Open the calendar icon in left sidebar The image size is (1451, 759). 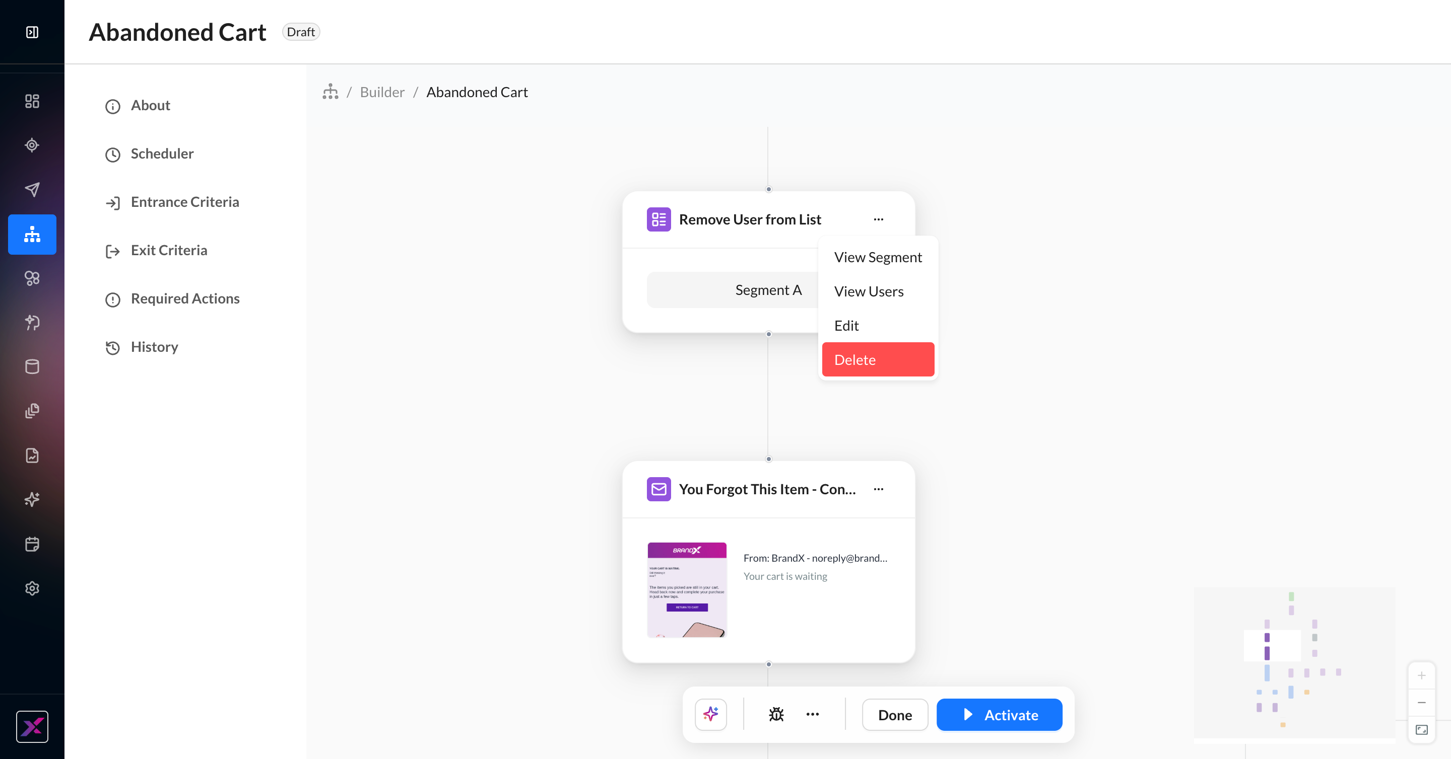point(32,544)
